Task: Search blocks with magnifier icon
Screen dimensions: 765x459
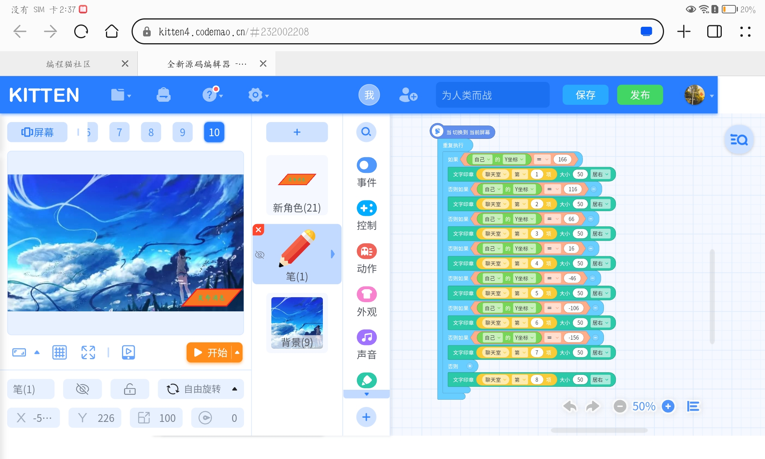Action: coord(366,132)
